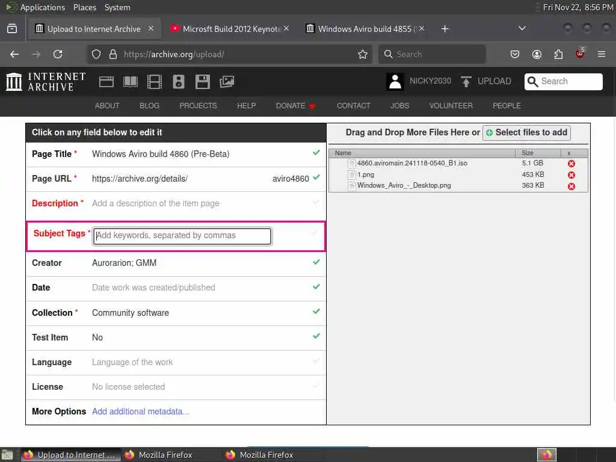Open tracking protection shield icon
The image size is (616, 462).
[96, 54]
